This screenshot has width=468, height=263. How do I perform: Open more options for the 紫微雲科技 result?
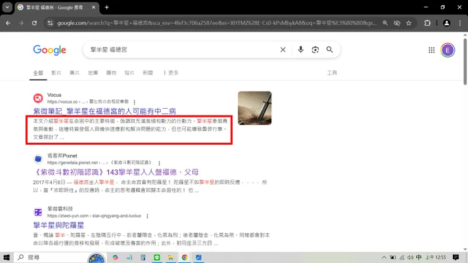coord(147,216)
